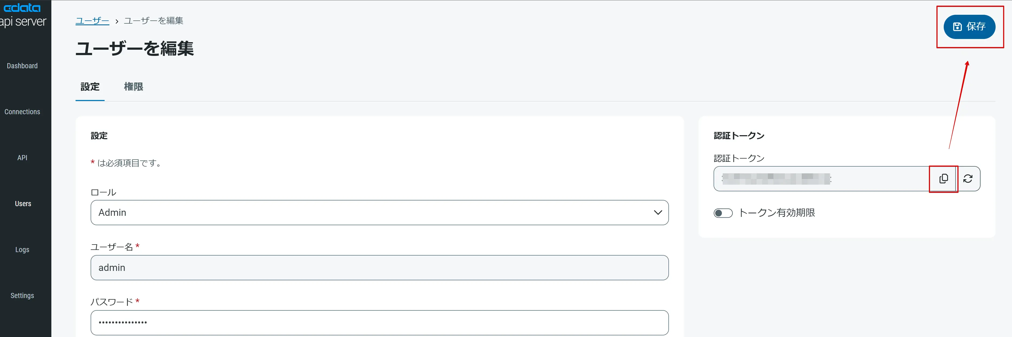Open the API sidebar section
Screen dimensions: 1012x337
coord(22,158)
